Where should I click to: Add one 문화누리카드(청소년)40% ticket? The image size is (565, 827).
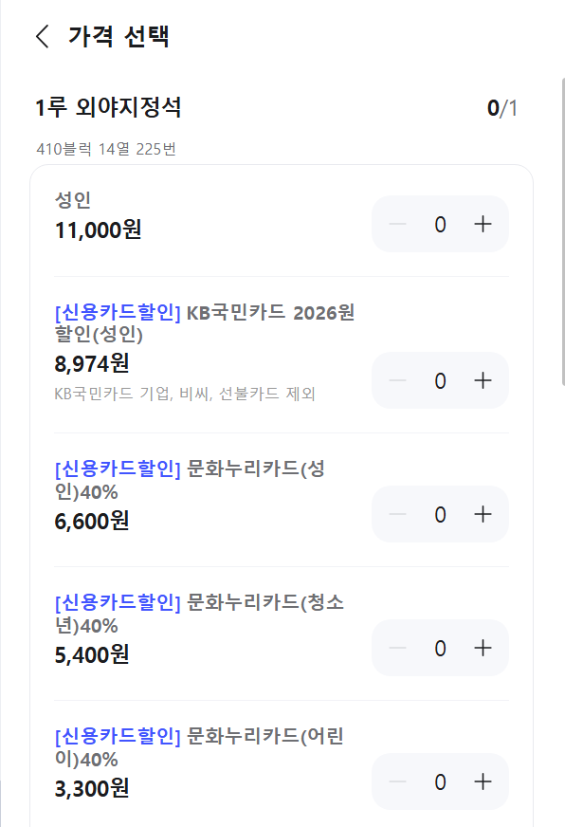(x=483, y=648)
